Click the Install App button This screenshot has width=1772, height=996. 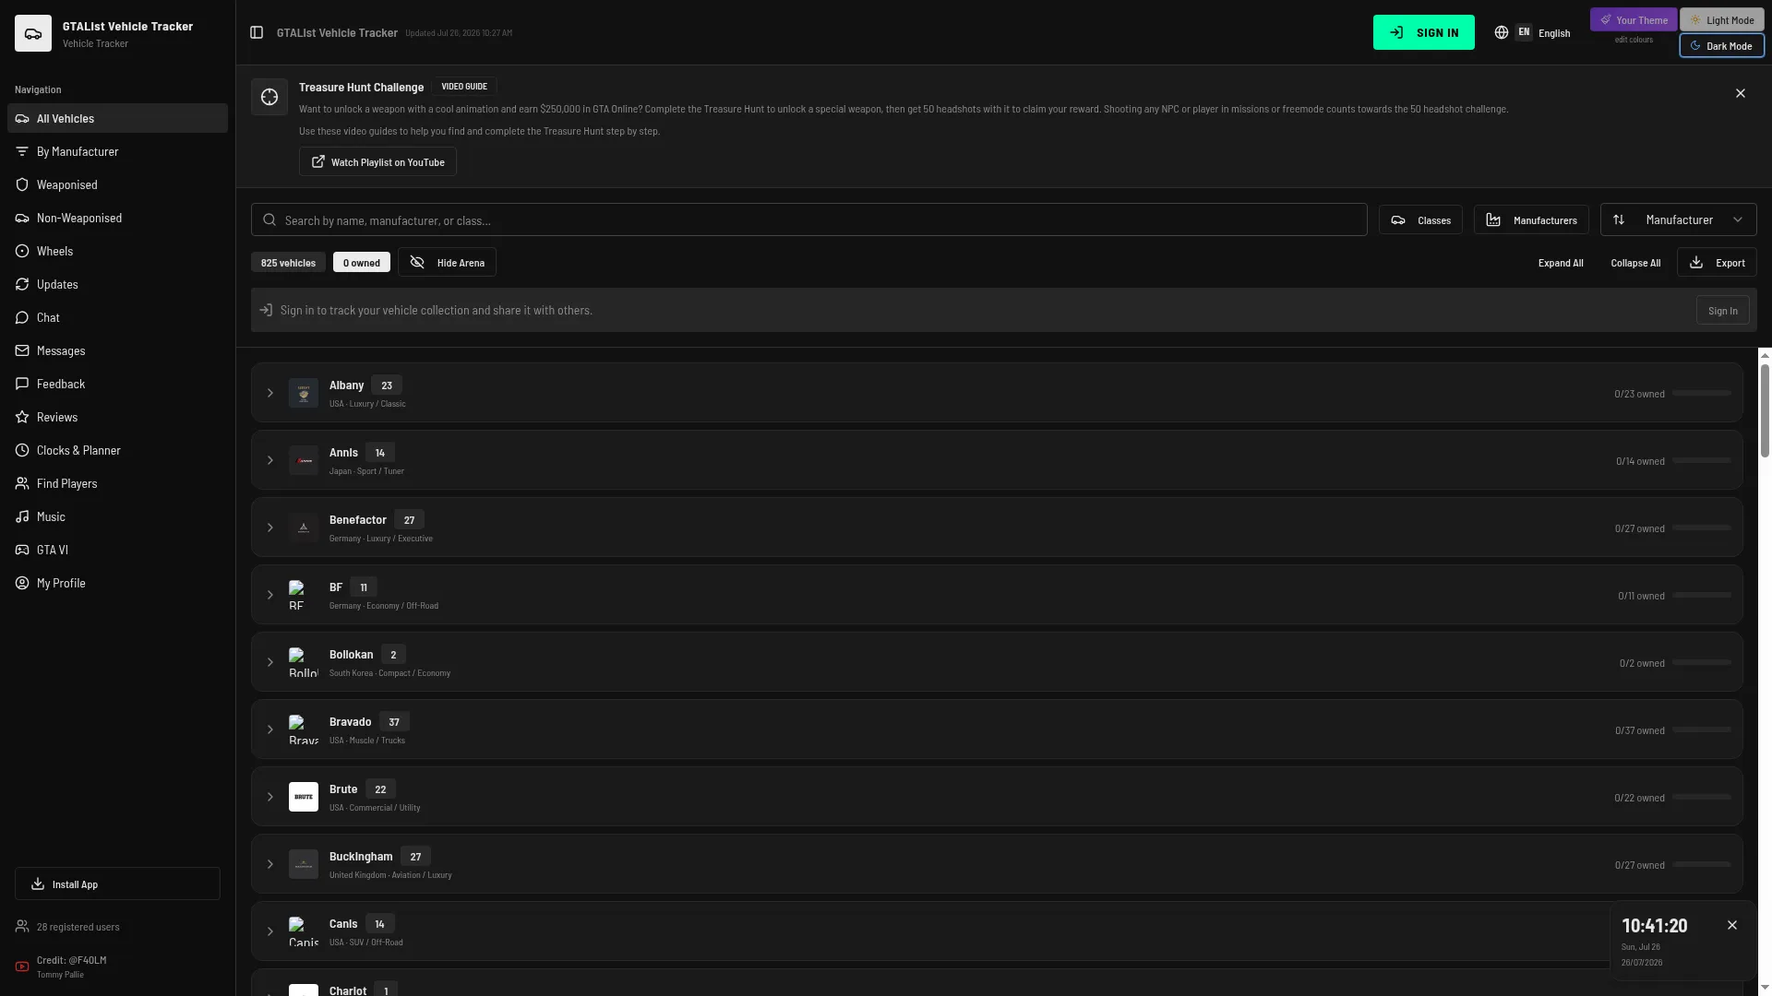[117, 883]
